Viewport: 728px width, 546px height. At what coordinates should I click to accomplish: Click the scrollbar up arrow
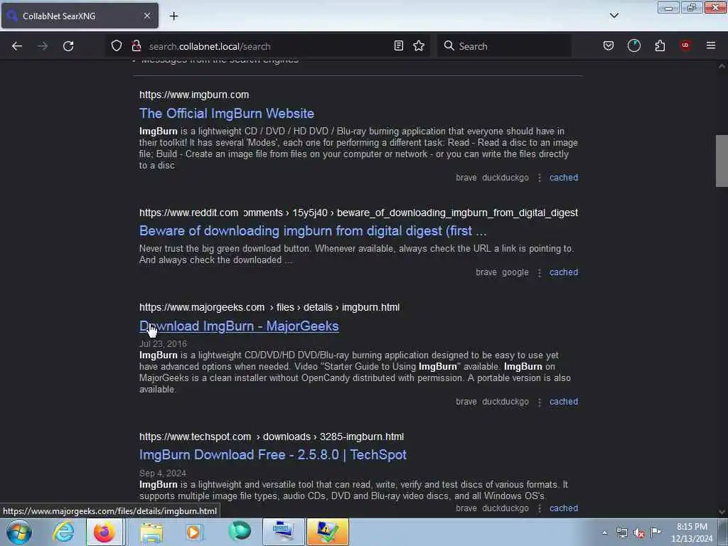point(722,66)
